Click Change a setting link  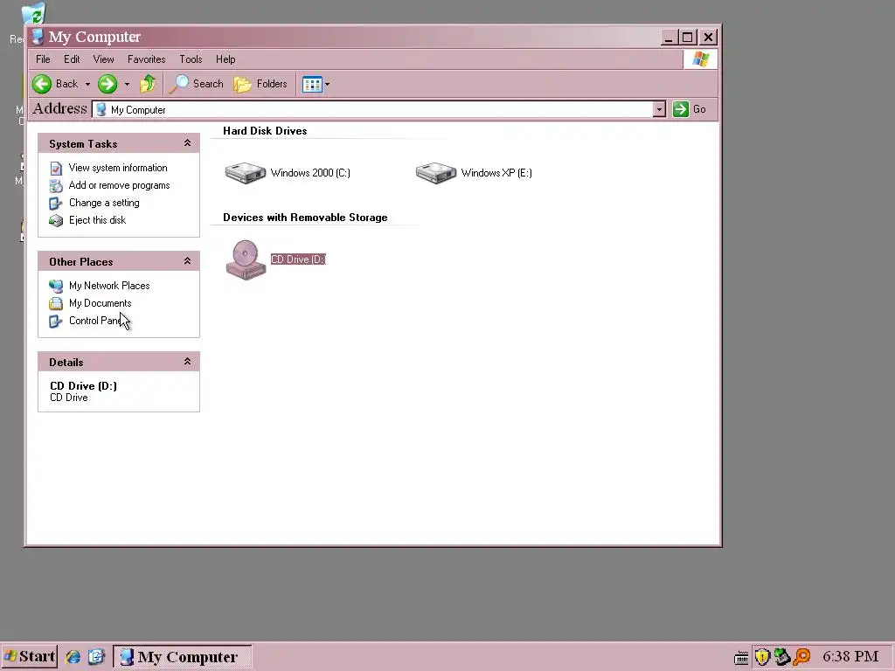(x=104, y=203)
